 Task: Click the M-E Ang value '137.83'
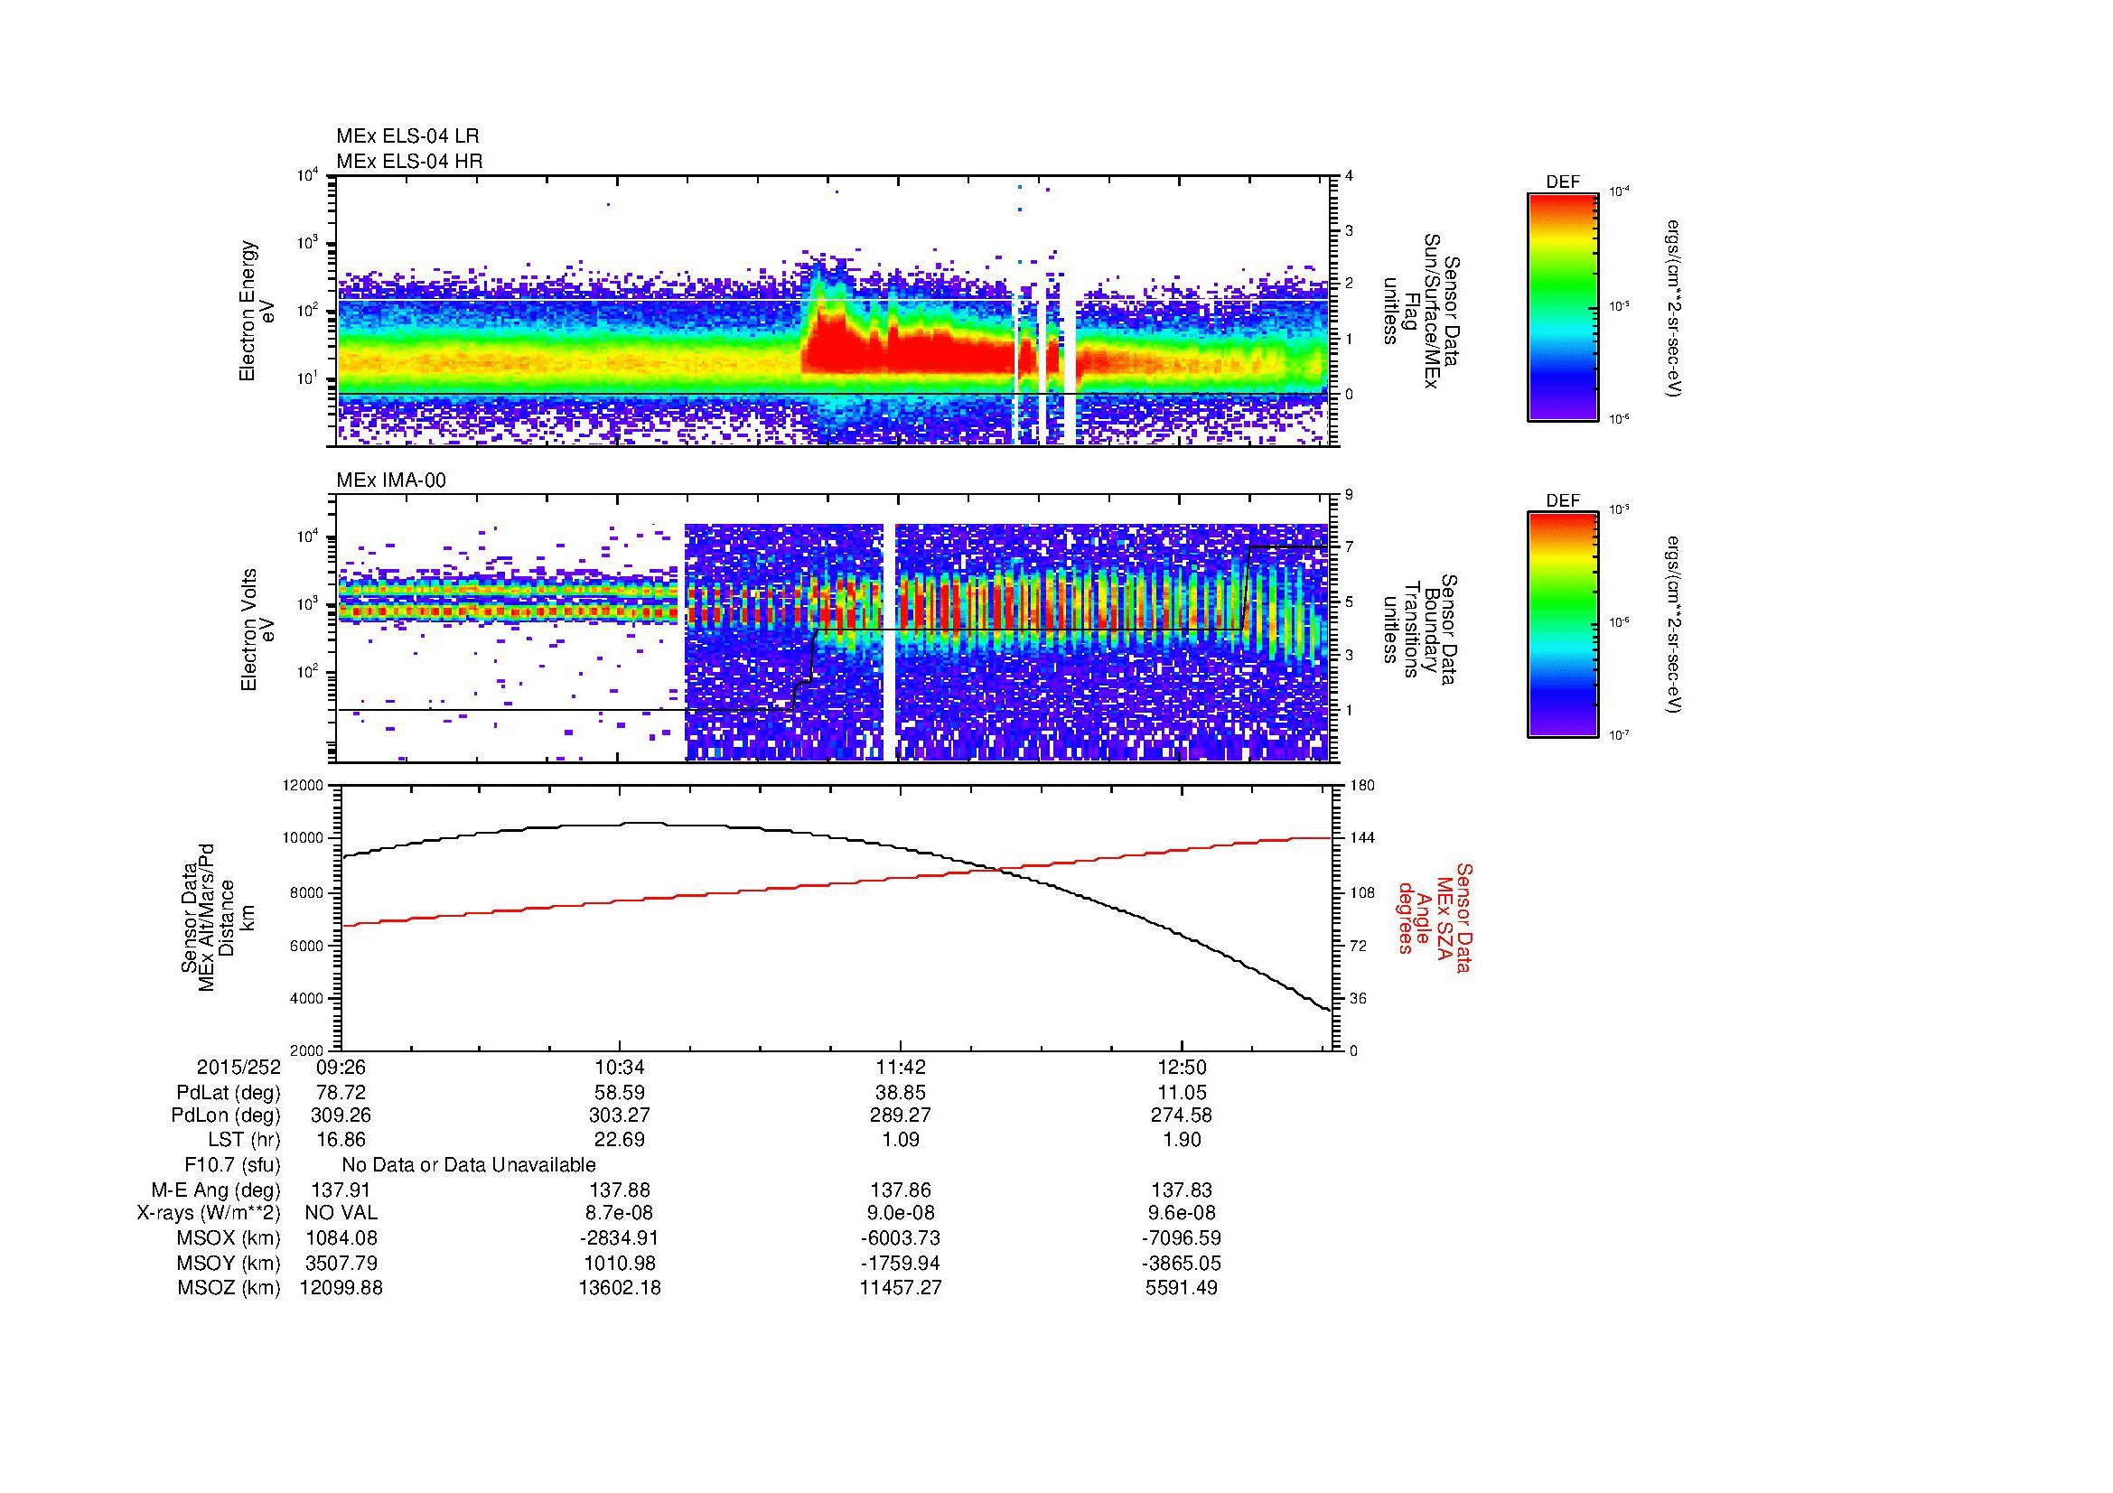point(1182,1190)
